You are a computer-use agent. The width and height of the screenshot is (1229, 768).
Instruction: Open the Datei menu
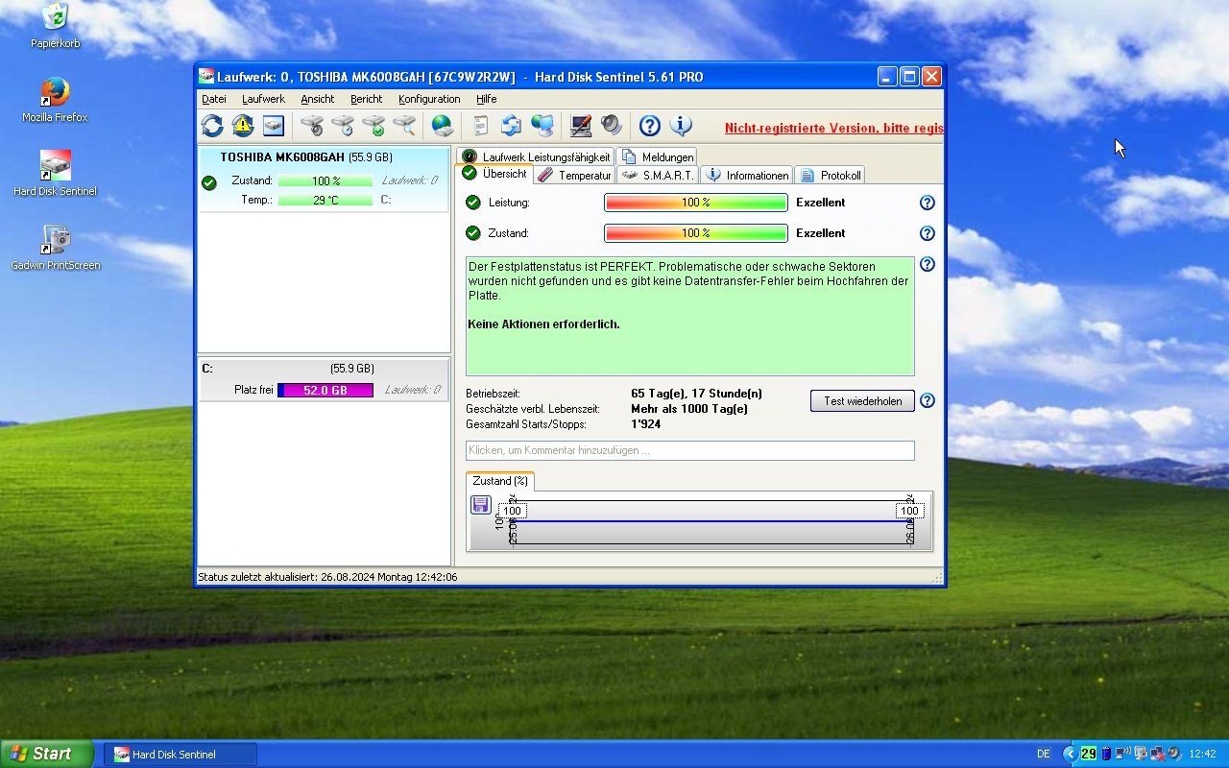214,99
